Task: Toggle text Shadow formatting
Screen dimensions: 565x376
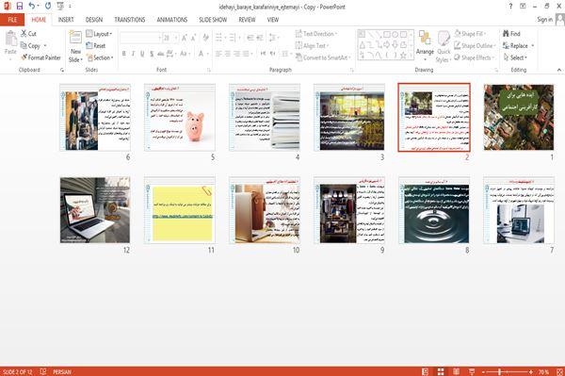Action: (152, 54)
